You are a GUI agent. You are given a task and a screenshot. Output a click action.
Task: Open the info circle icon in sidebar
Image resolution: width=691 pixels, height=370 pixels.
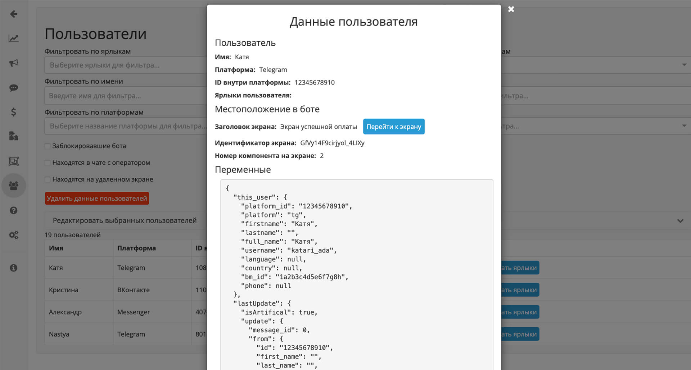(x=14, y=268)
